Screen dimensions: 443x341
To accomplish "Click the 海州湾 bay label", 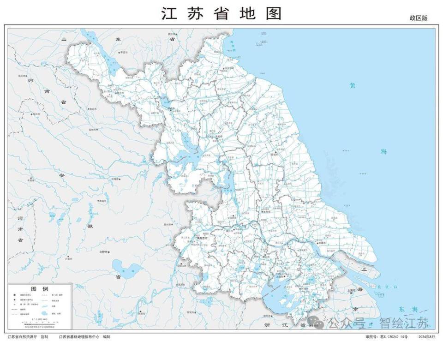I will (x=232, y=46).
